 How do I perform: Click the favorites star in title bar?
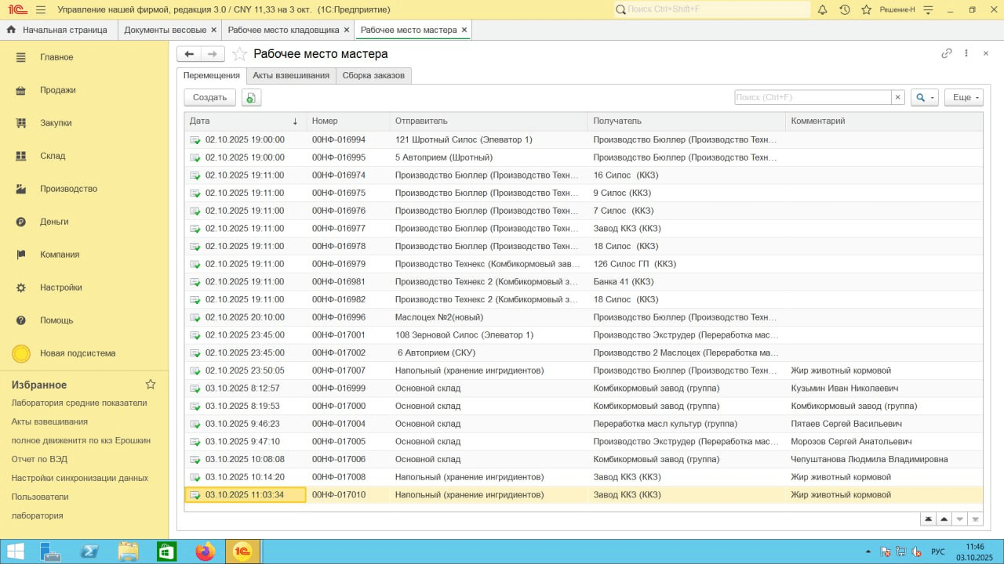pos(866,9)
